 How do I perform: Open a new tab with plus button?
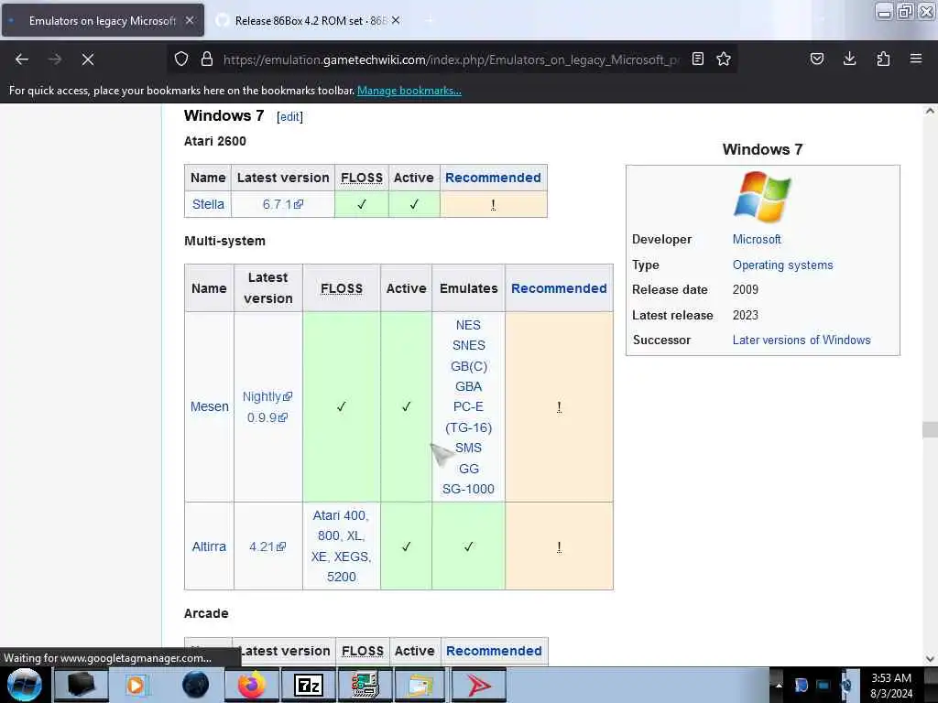(429, 21)
